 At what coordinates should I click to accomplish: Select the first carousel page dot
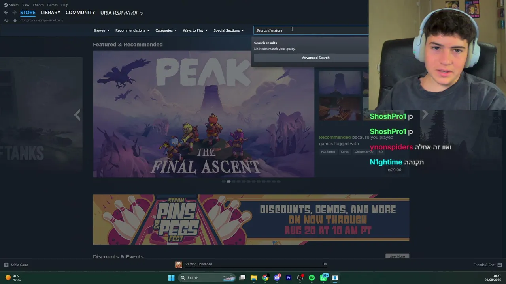pos(223,181)
